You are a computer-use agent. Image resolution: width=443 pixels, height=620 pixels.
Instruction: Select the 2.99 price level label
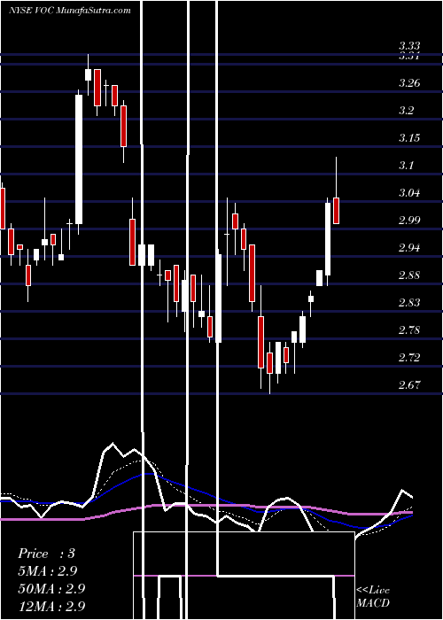pyautogui.click(x=409, y=221)
